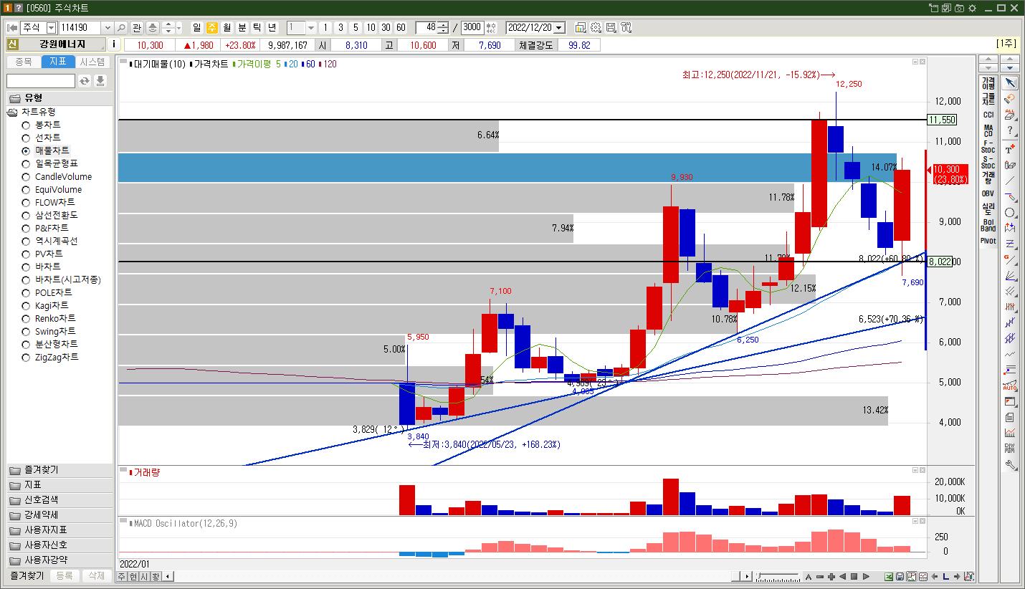This screenshot has width=1025, height=589.
Task: Expand the 사용자지표 section
Action: pos(59,530)
